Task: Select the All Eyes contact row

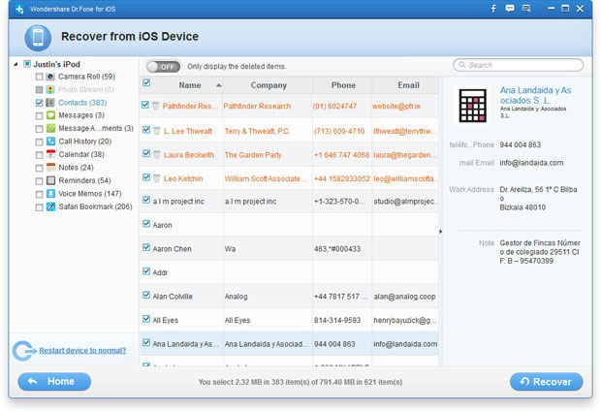Action: [x=289, y=320]
